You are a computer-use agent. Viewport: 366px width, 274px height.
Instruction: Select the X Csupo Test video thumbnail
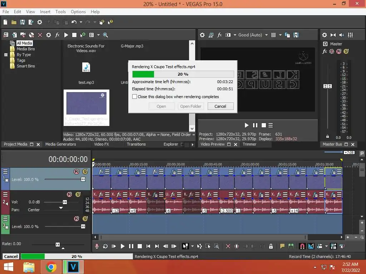point(86,108)
